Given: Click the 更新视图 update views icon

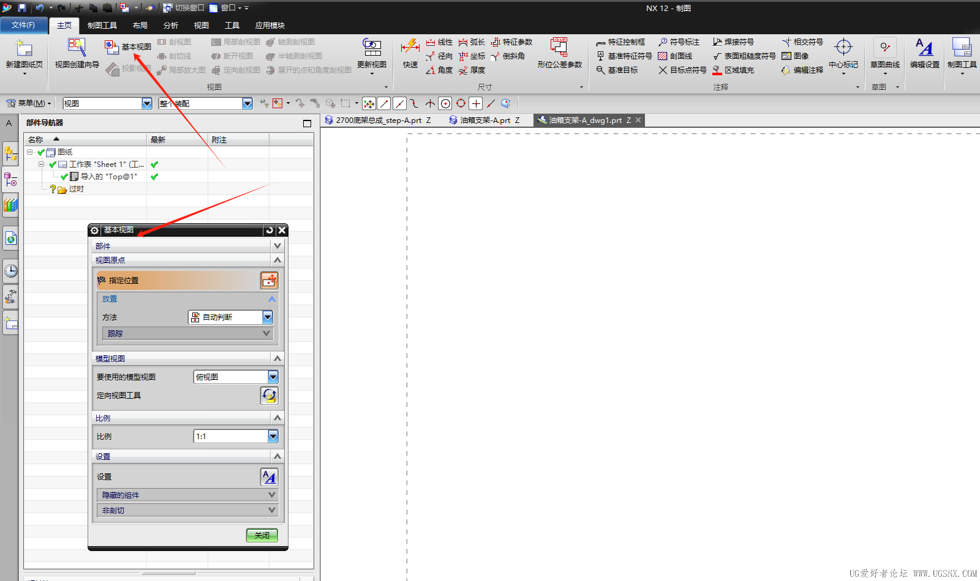Looking at the screenshot, I should click(x=372, y=47).
